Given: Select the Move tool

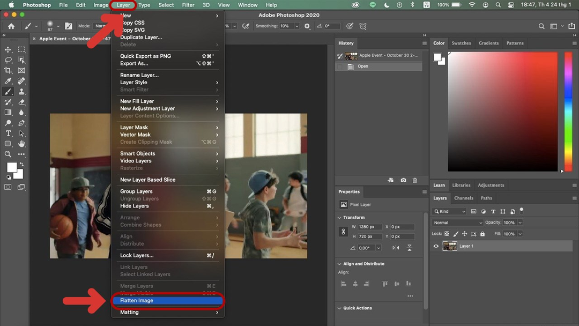Looking at the screenshot, I should click(x=8, y=49).
